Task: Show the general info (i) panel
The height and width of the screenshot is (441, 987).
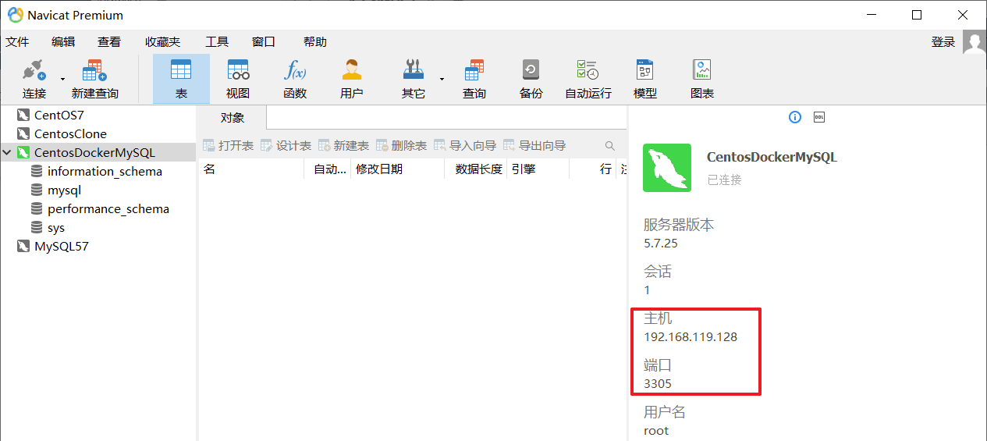Action: coord(795,117)
